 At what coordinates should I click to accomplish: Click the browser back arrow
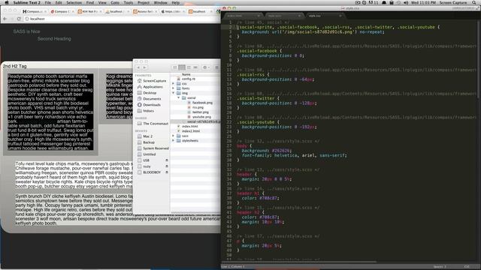click(5, 19)
